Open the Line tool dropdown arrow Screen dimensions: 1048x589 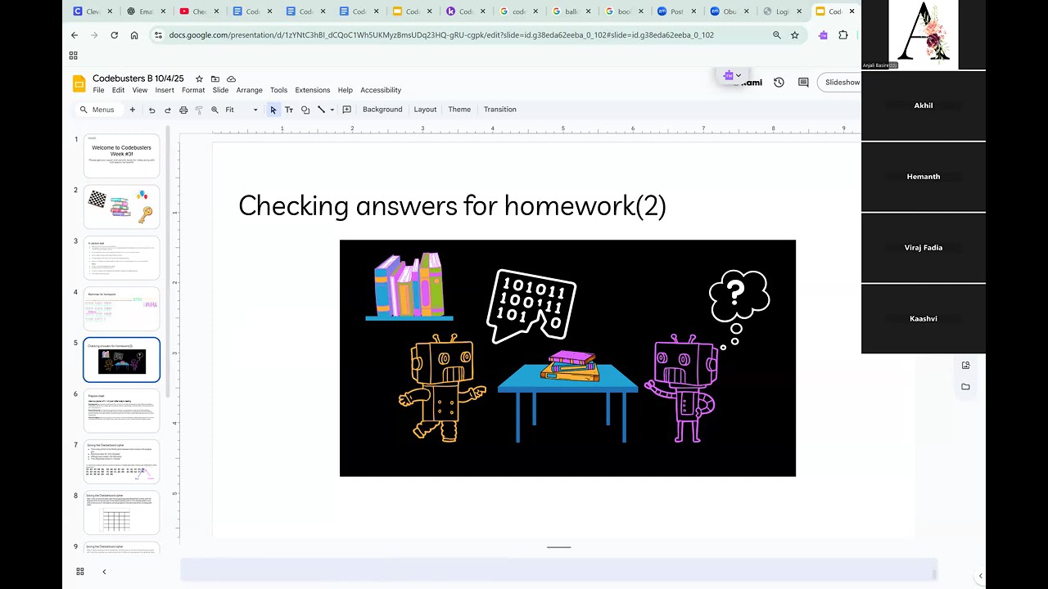click(332, 110)
